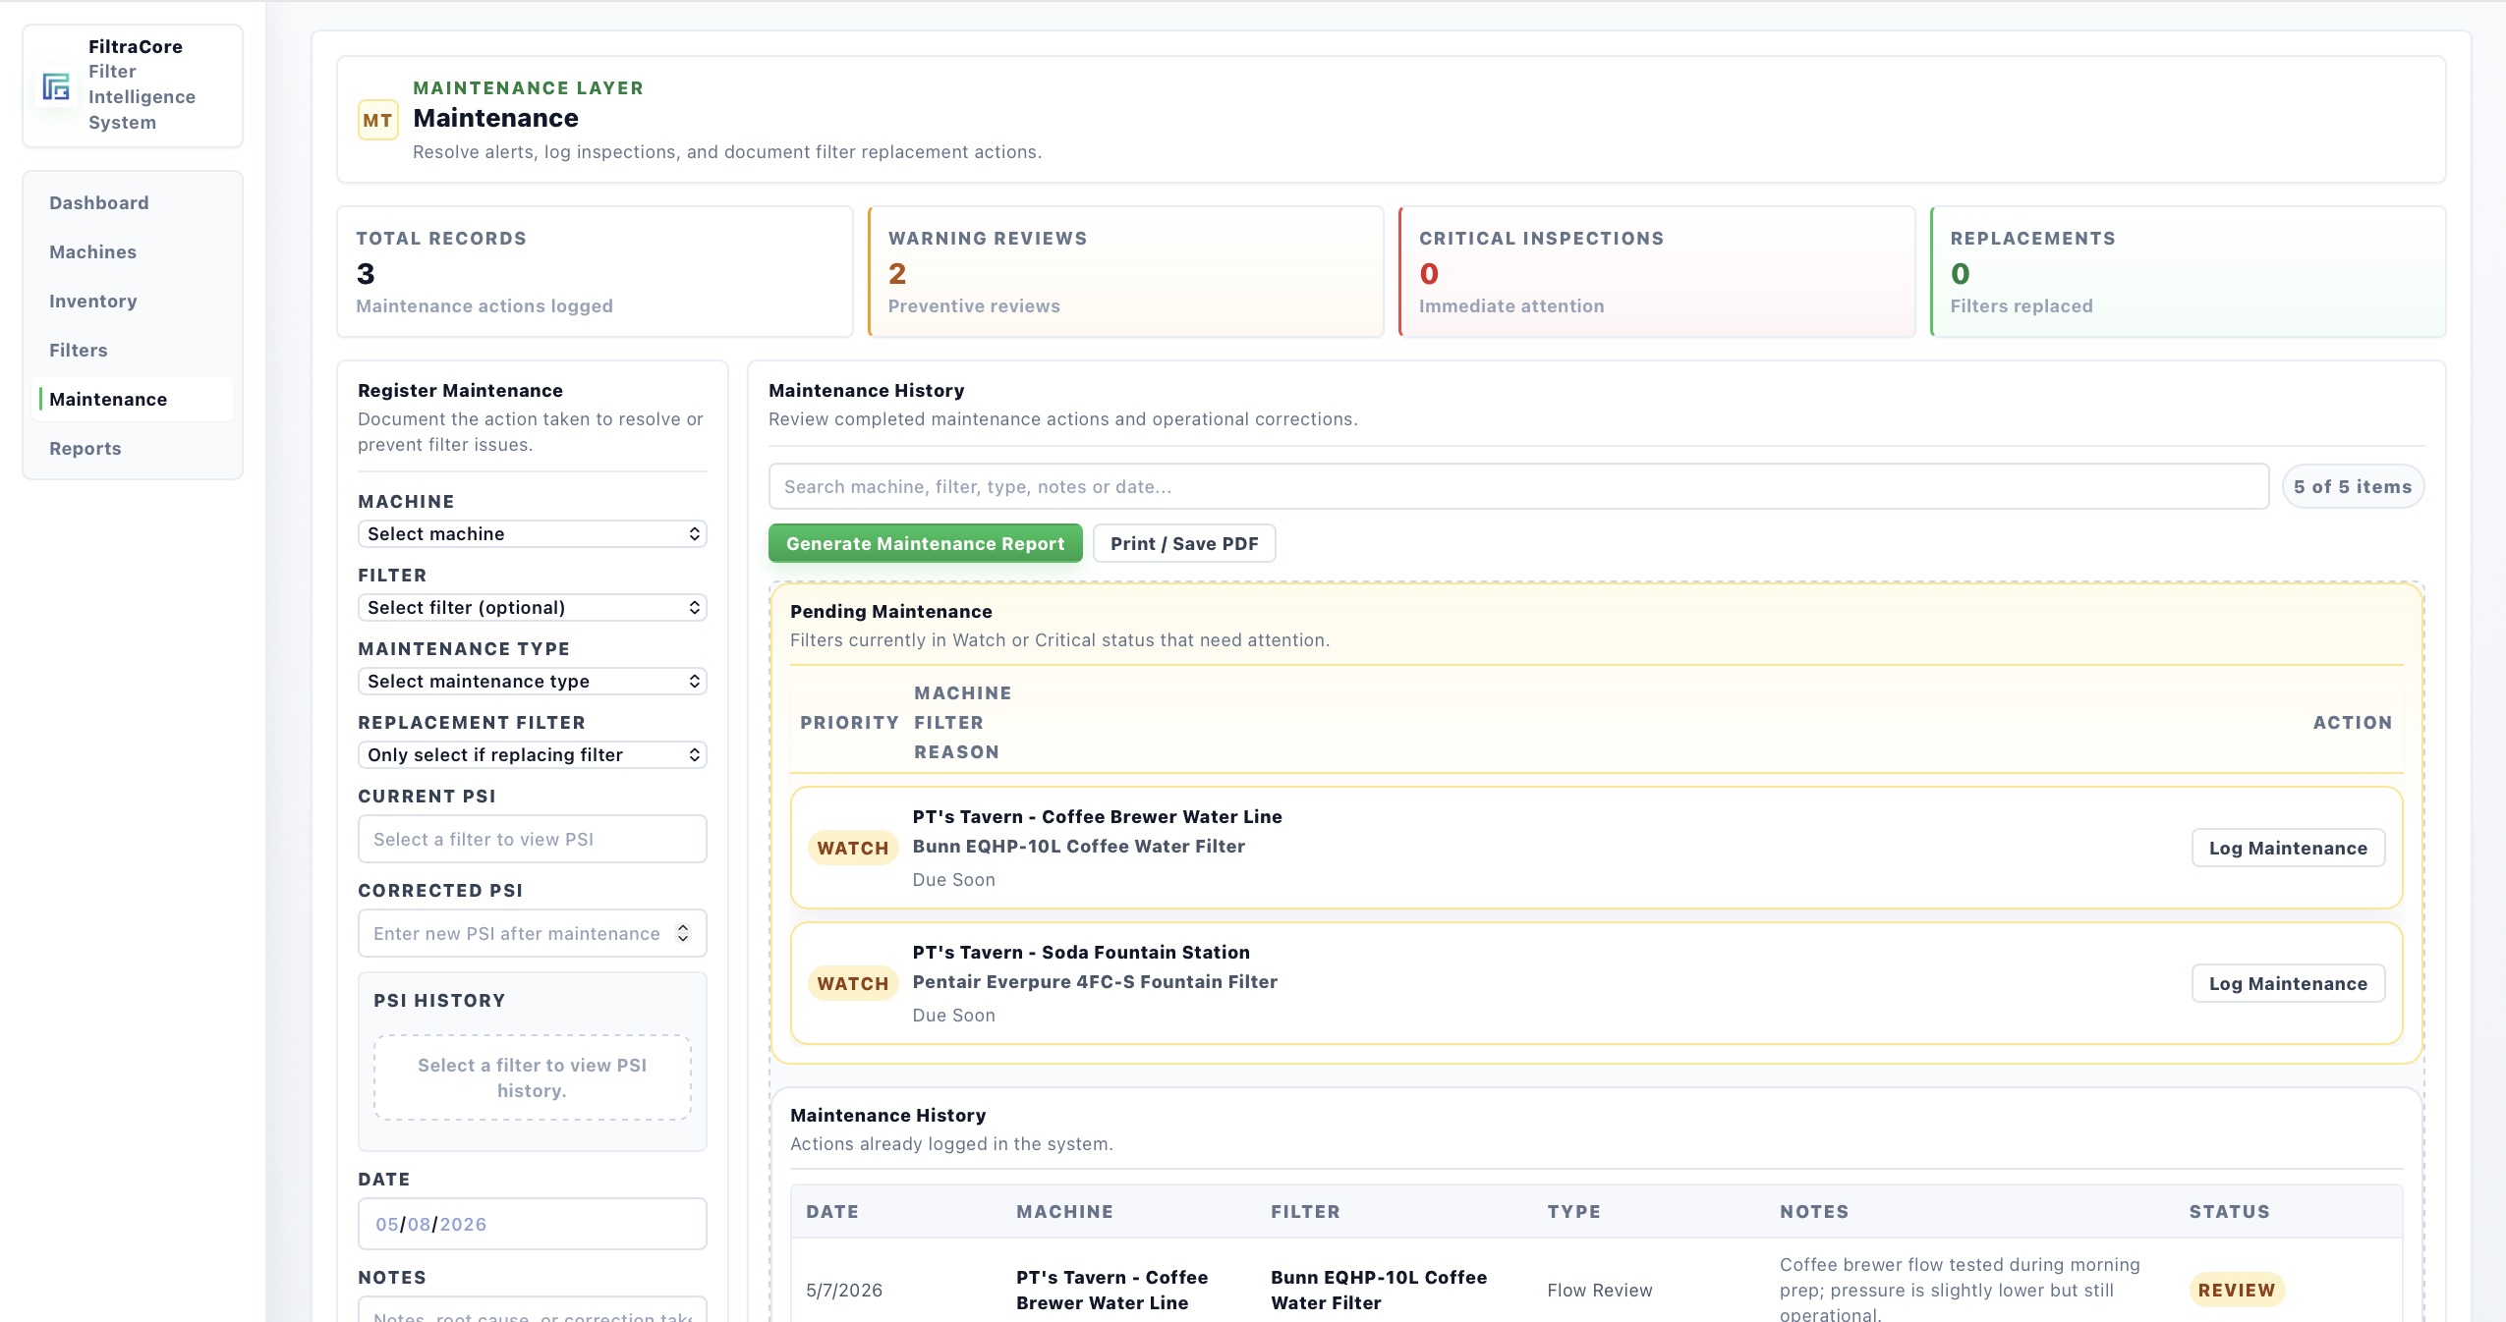Log Maintenance for Coffee Brewer Water Line

pyautogui.click(x=2288, y=849)
